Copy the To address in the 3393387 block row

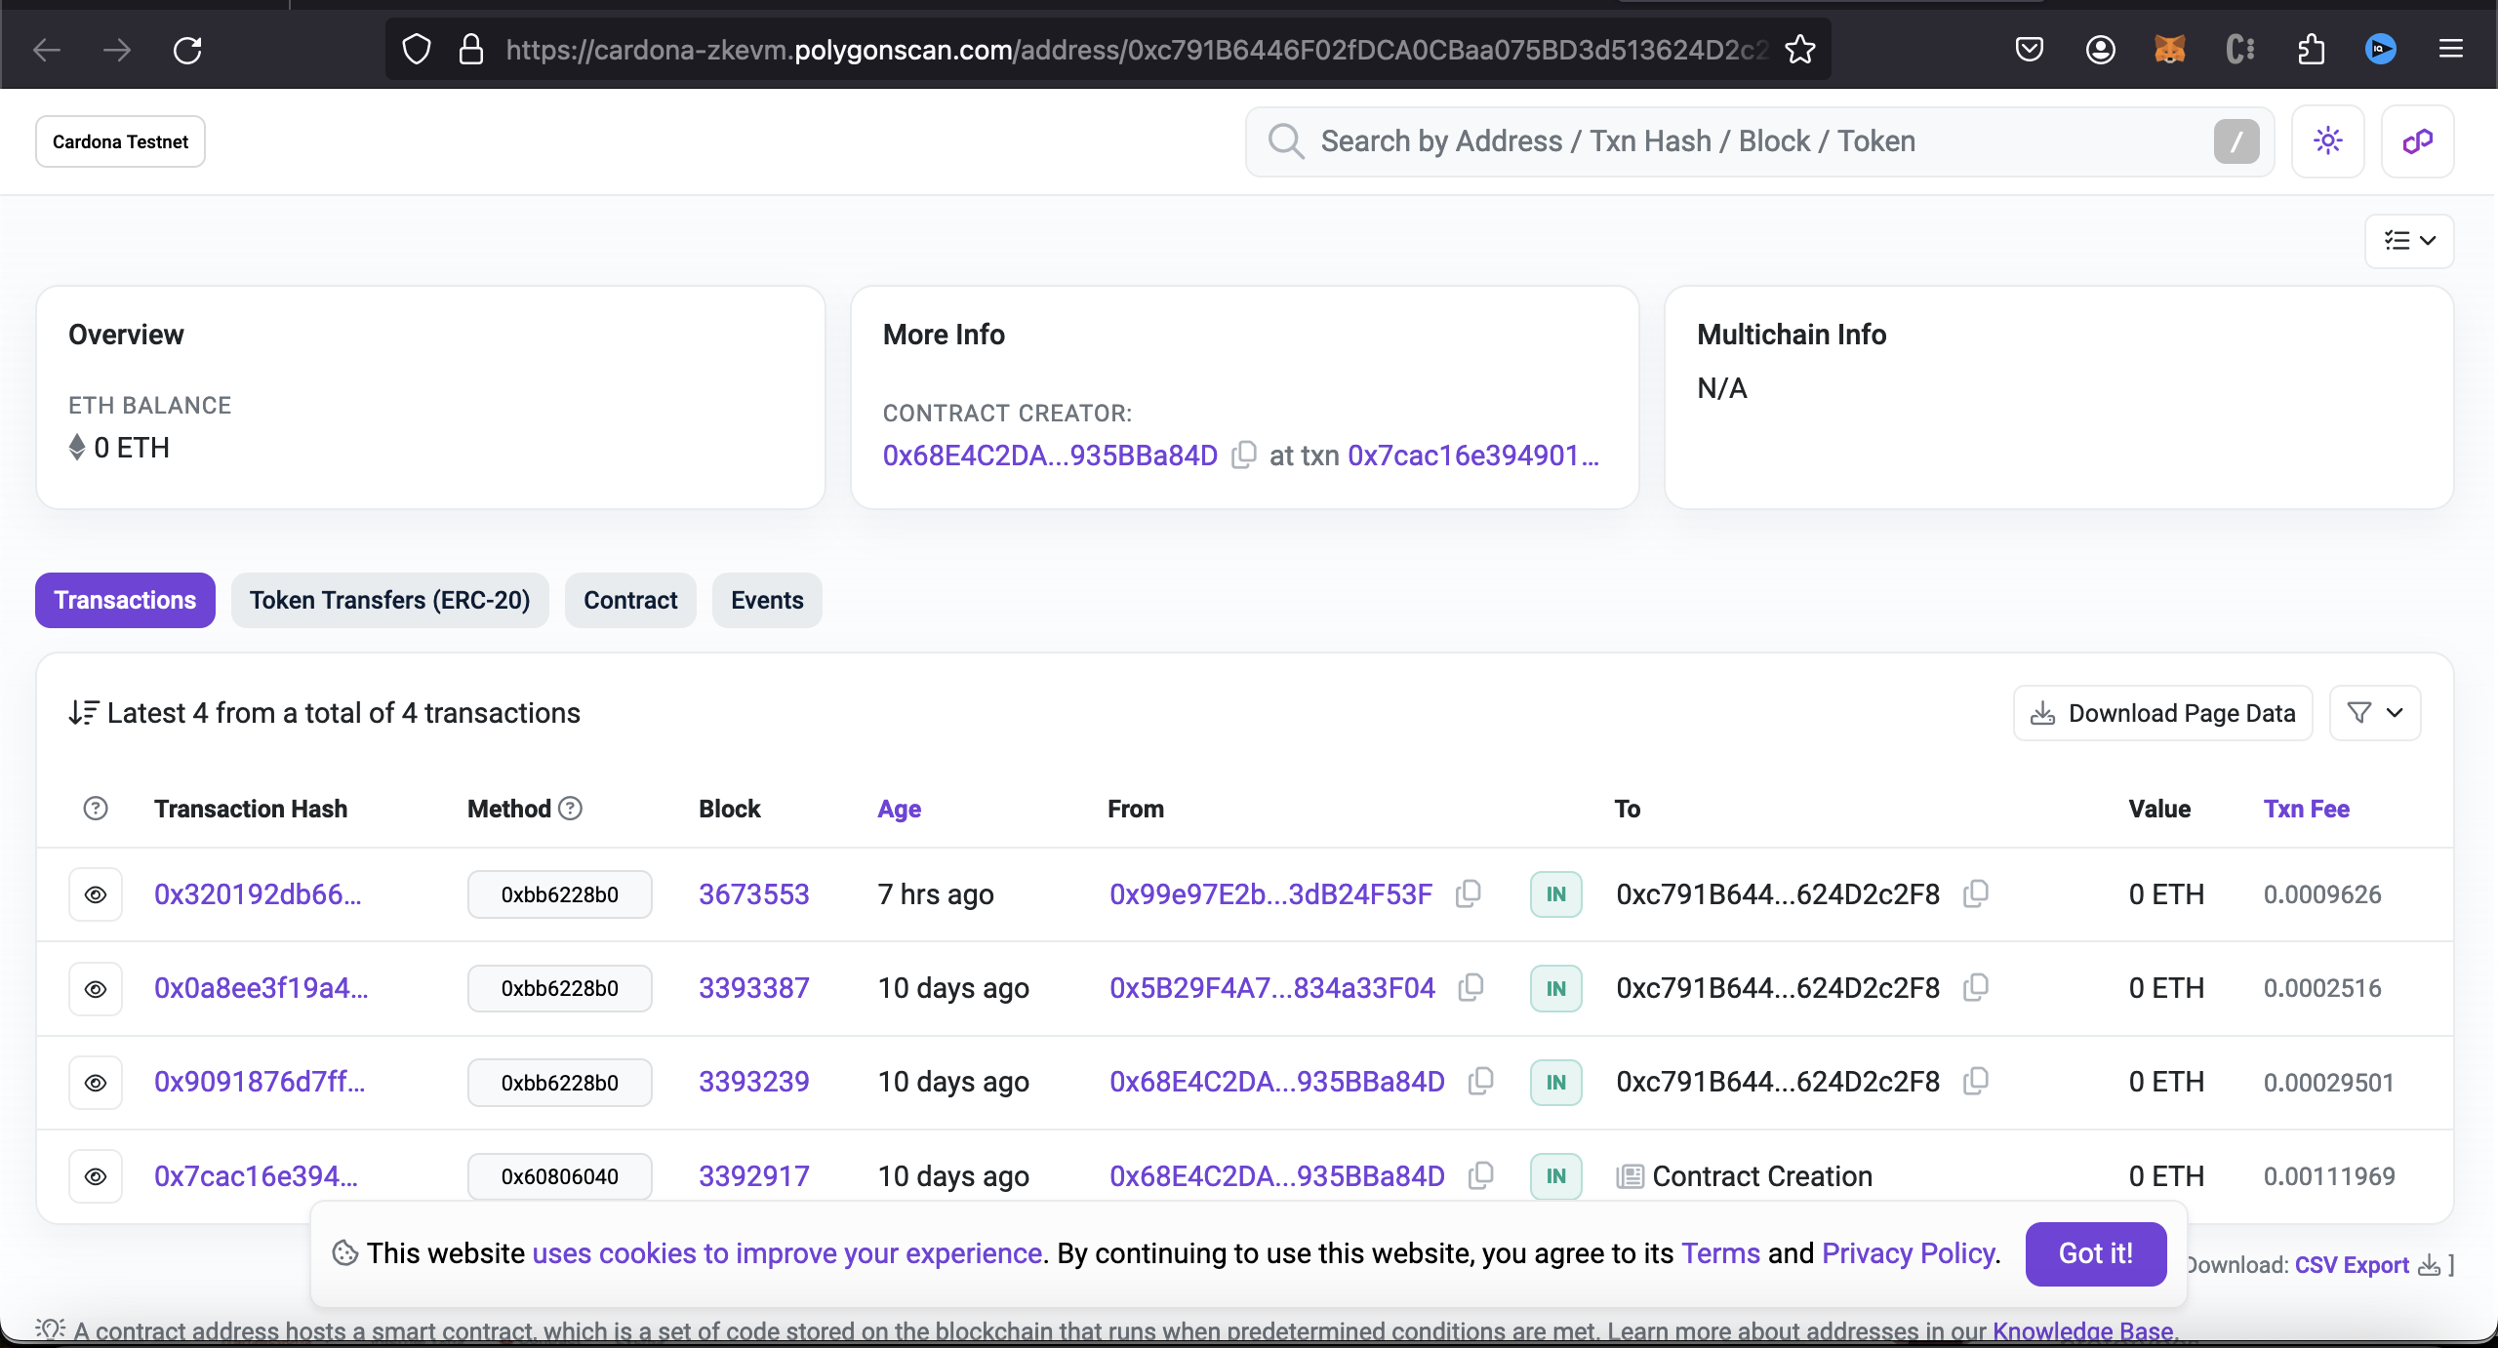pyautogui.click(x=1975, y=987)
